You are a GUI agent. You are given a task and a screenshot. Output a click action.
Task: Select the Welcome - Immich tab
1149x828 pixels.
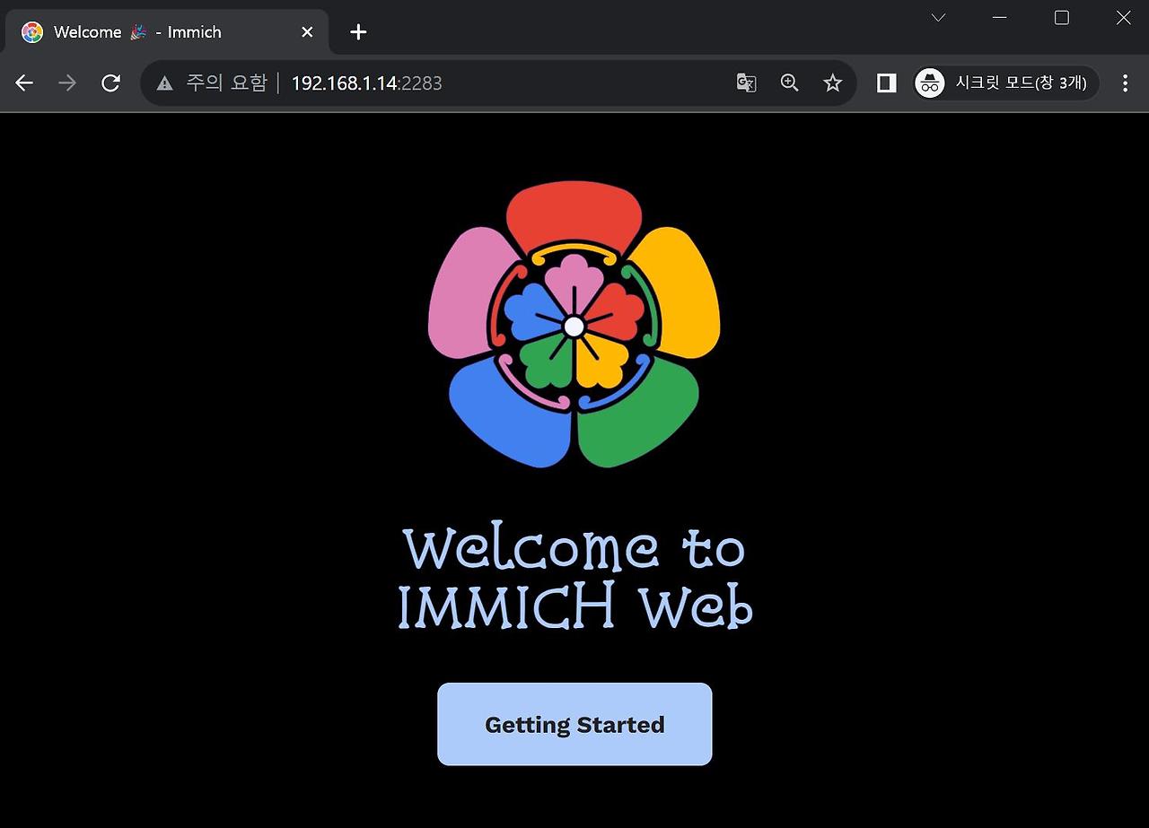[168, 32]
